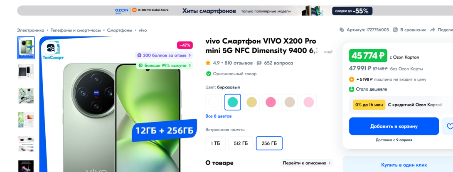The image size is (453, 172).
Task: Click the questions speech bubble icon
Action: [259, 63]
